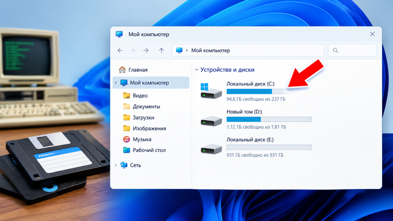The width and height of the screenshot is (393, 221).
Task: Close the Мой компьютер window
Action: [x=372, y=34]
